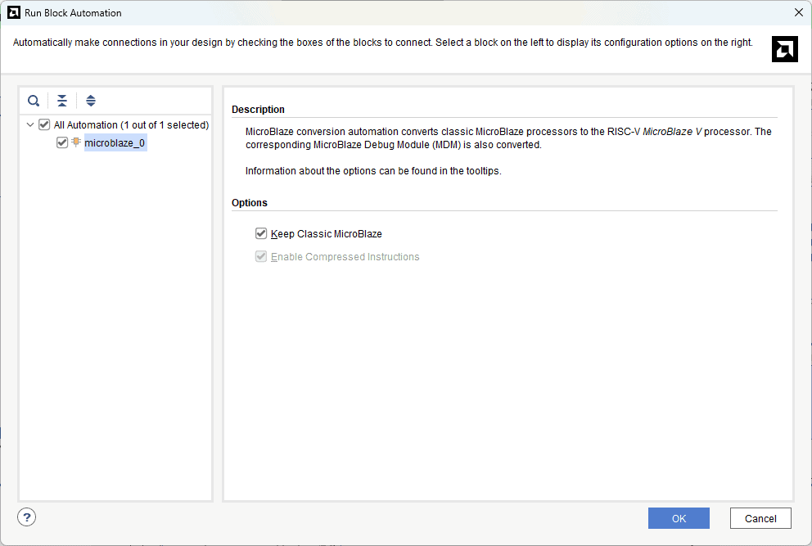Click the Options section heading
The height and width of the screenshot is (546, 812).
click(250, 202)
